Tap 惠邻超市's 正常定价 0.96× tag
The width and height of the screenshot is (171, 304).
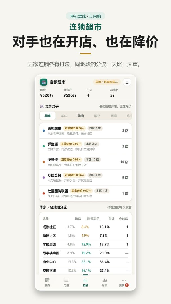[74, 128]
